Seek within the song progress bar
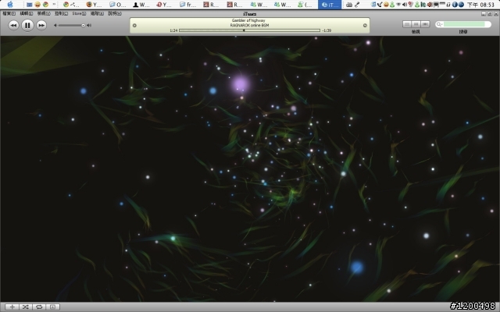The width and height of the screenshot is (500, 312). coord(249,30)
